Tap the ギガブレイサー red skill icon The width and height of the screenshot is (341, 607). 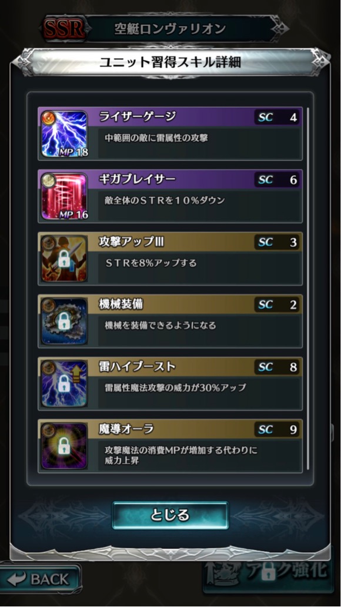[x=65, y=196]
